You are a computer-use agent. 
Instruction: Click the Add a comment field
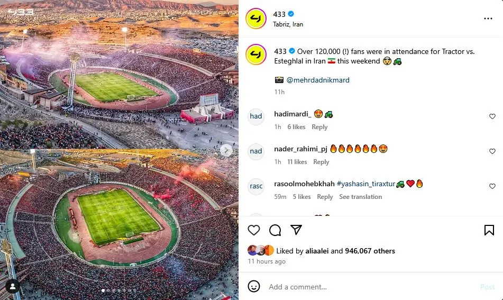370,287
